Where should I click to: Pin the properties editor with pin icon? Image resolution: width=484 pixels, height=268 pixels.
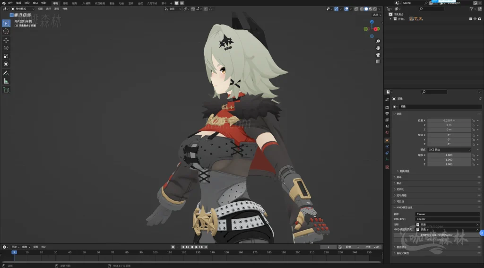coord(480,99)
